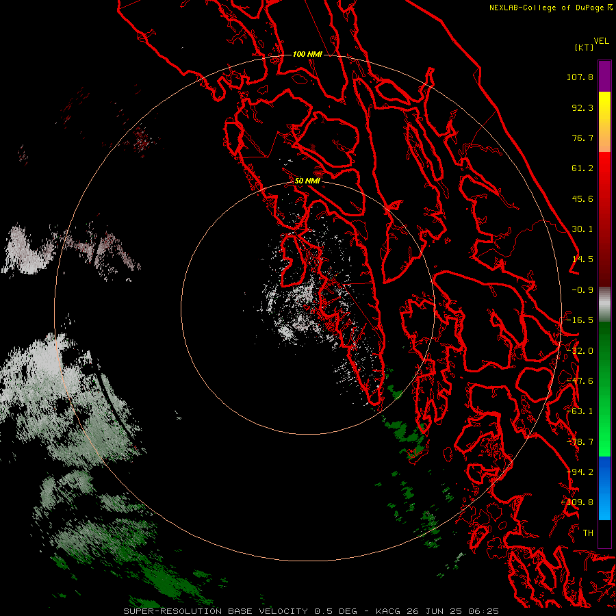Click the -47.6 velocity scale value
Image resolution: width=616 pixels, height=616 pixels.
(580, 381)
